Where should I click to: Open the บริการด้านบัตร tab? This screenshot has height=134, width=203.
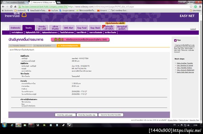pyautogui.click(x=55, y=28)
